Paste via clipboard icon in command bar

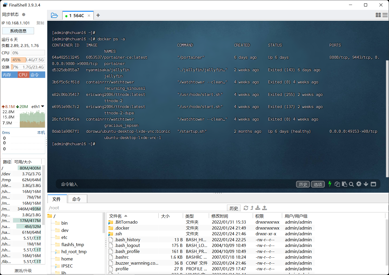(x=344, y=184)
